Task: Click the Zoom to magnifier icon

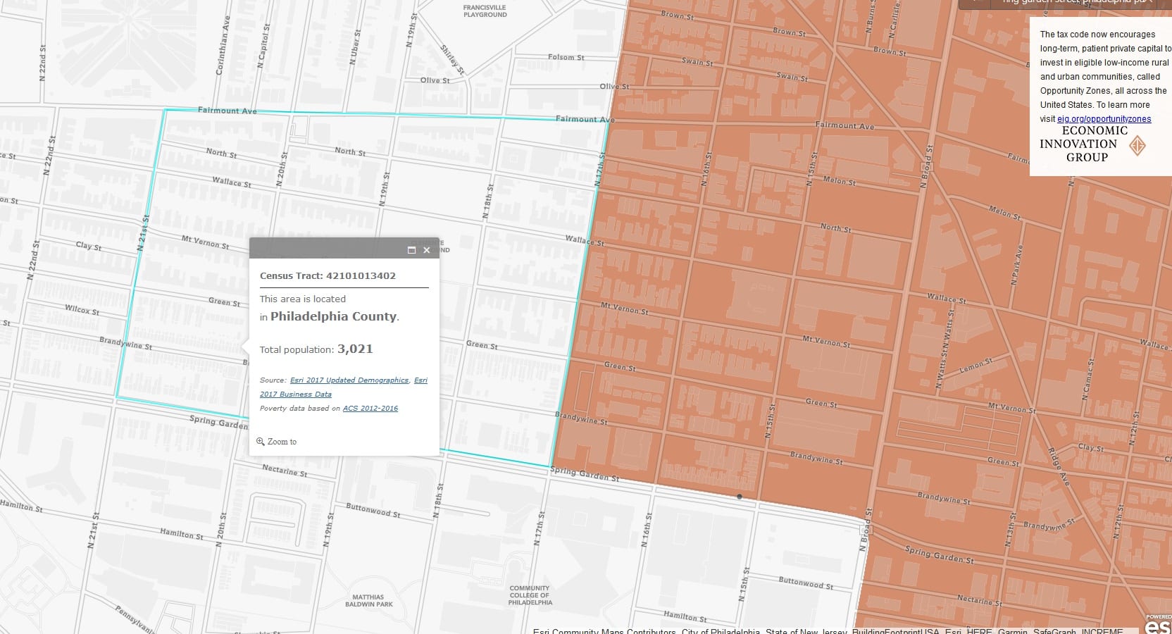Action: click(261, 442)
